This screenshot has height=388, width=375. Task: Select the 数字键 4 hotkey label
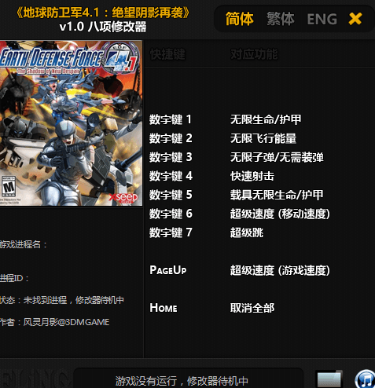click(x=171, y=176)
